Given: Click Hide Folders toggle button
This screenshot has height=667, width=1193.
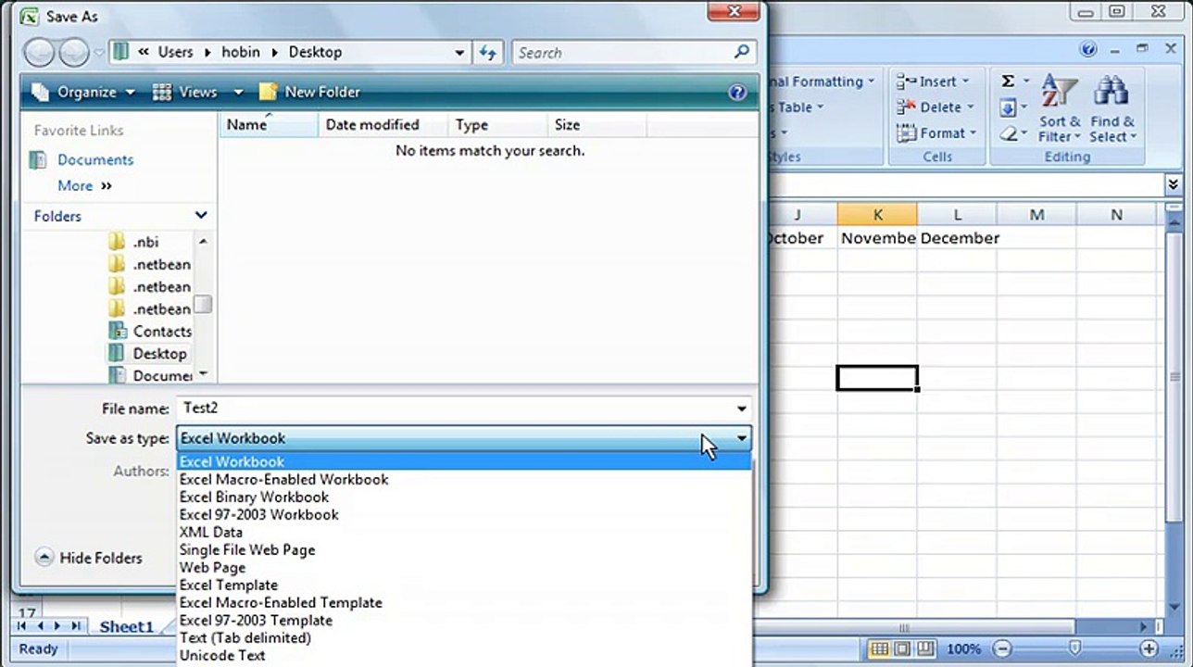Looking at the screenshot, I should [89, 558].
